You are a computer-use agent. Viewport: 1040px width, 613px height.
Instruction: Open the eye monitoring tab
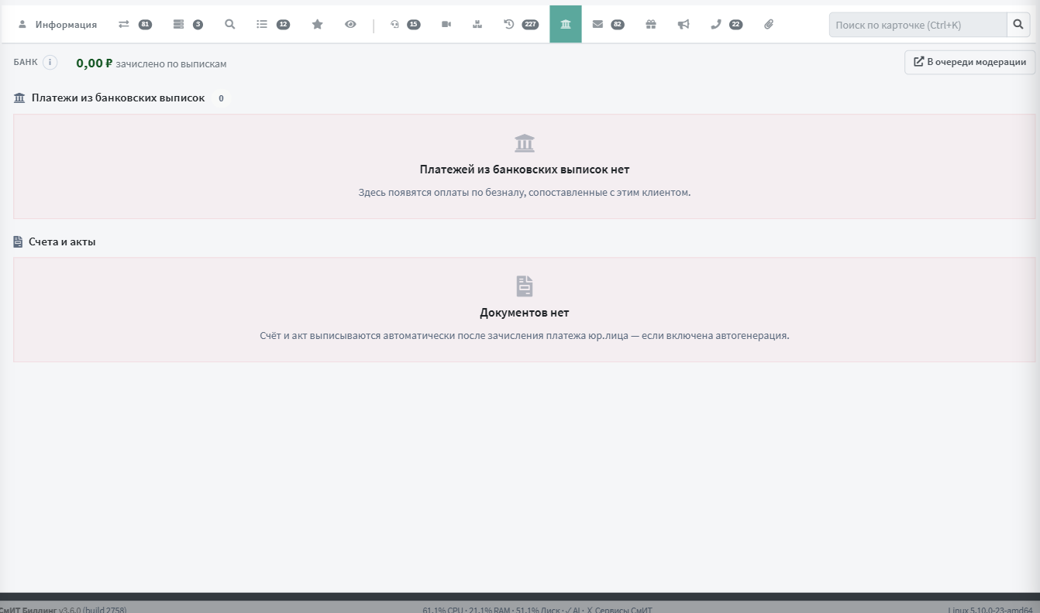[350, 24]
